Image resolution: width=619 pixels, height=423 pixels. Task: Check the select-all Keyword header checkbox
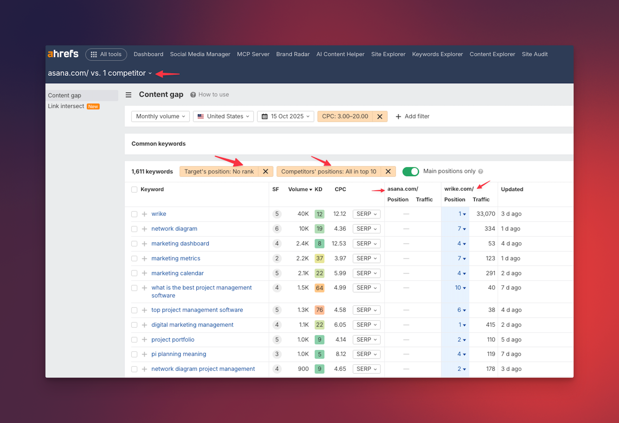coord(134,189)
